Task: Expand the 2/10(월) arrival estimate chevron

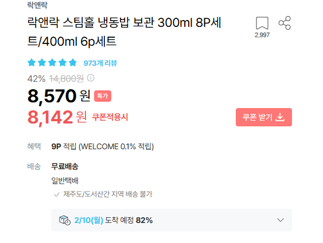Action: click(281, 220)
